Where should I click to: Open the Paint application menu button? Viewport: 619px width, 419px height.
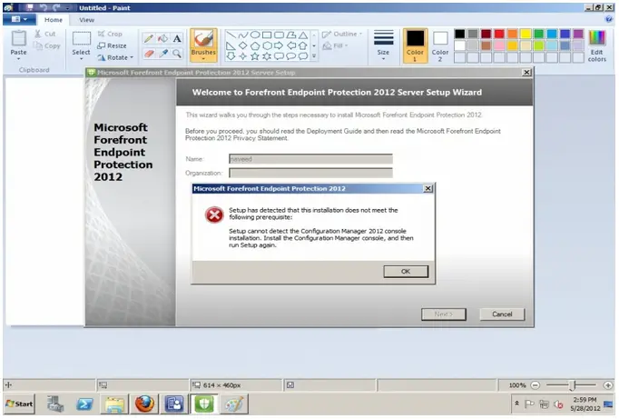click(19, 19)
